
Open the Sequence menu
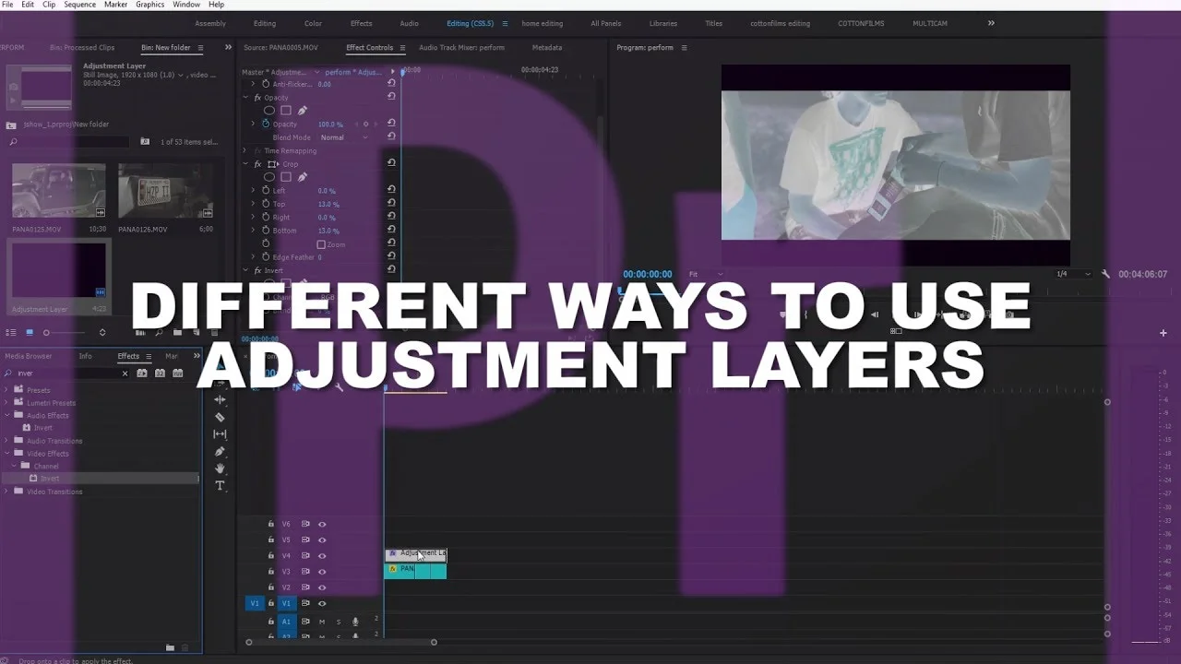click(79, 5)
